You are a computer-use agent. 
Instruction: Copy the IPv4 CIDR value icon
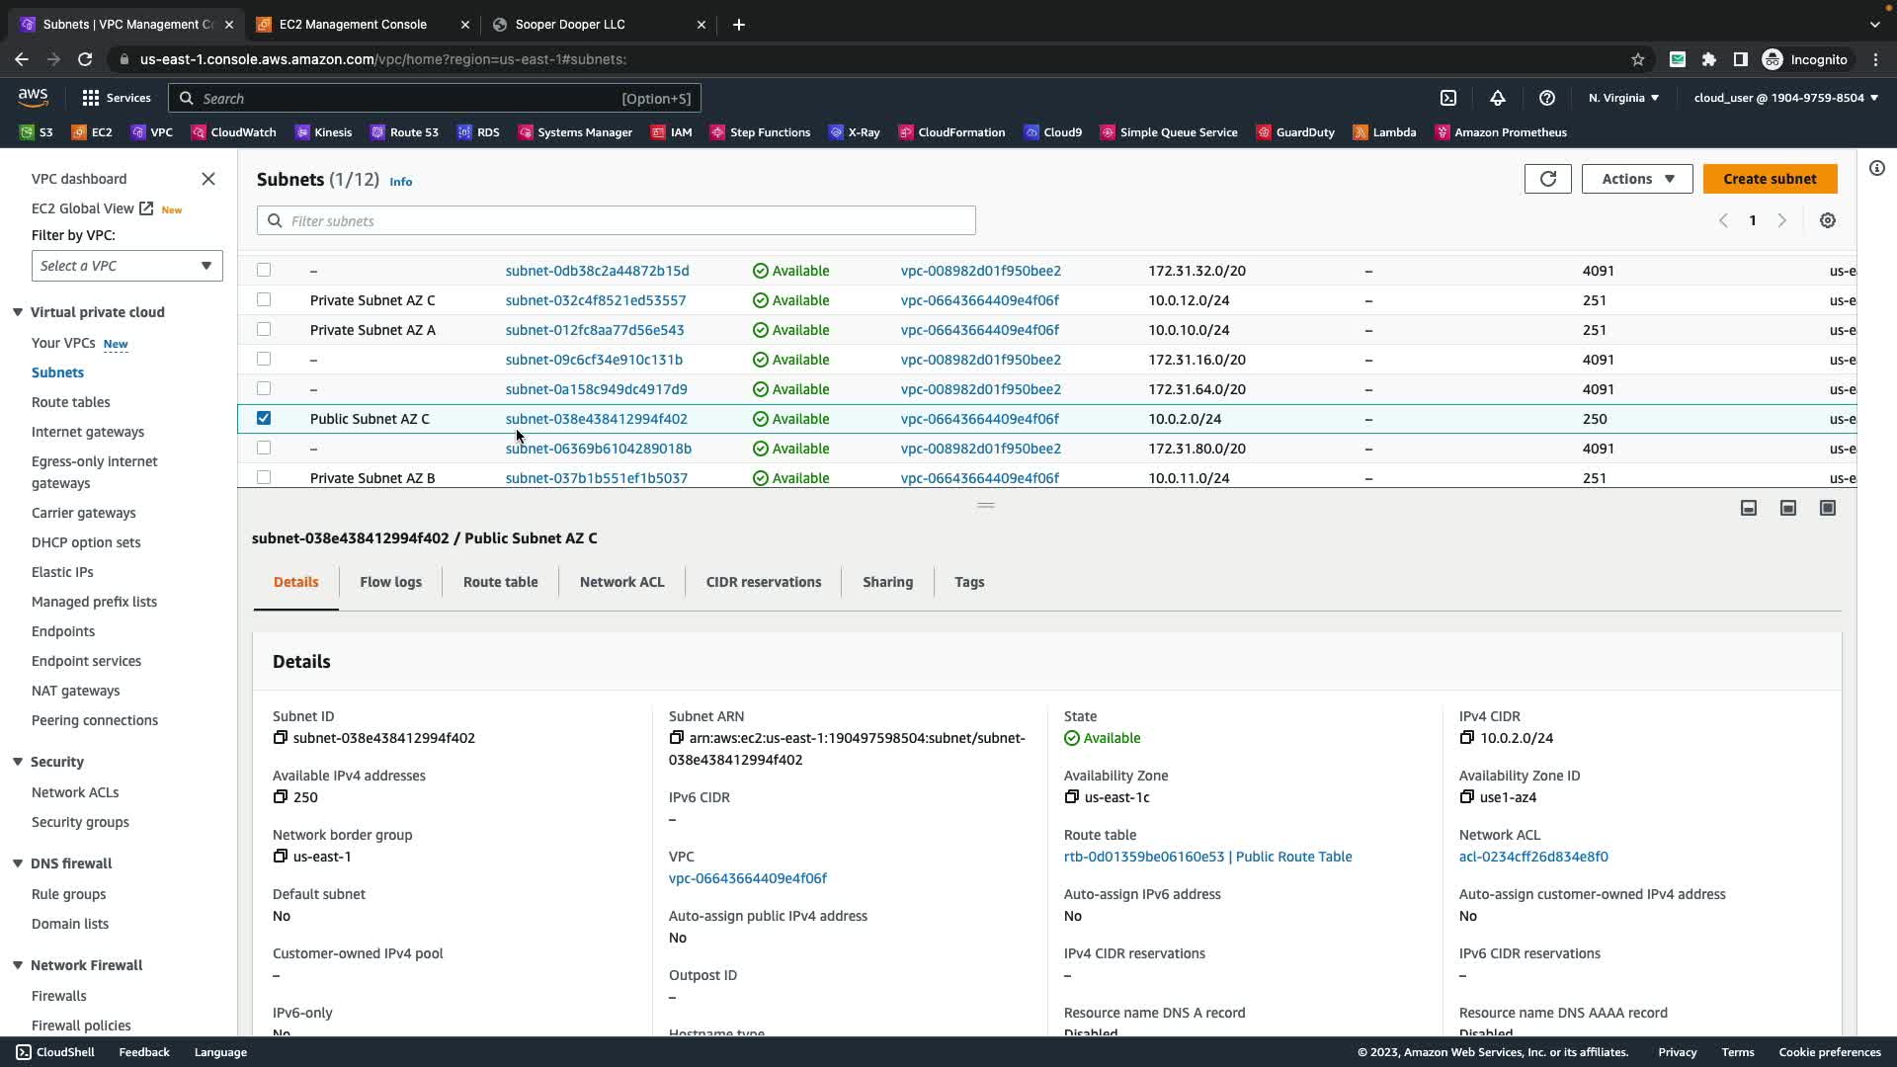(x=1466, y=738)
